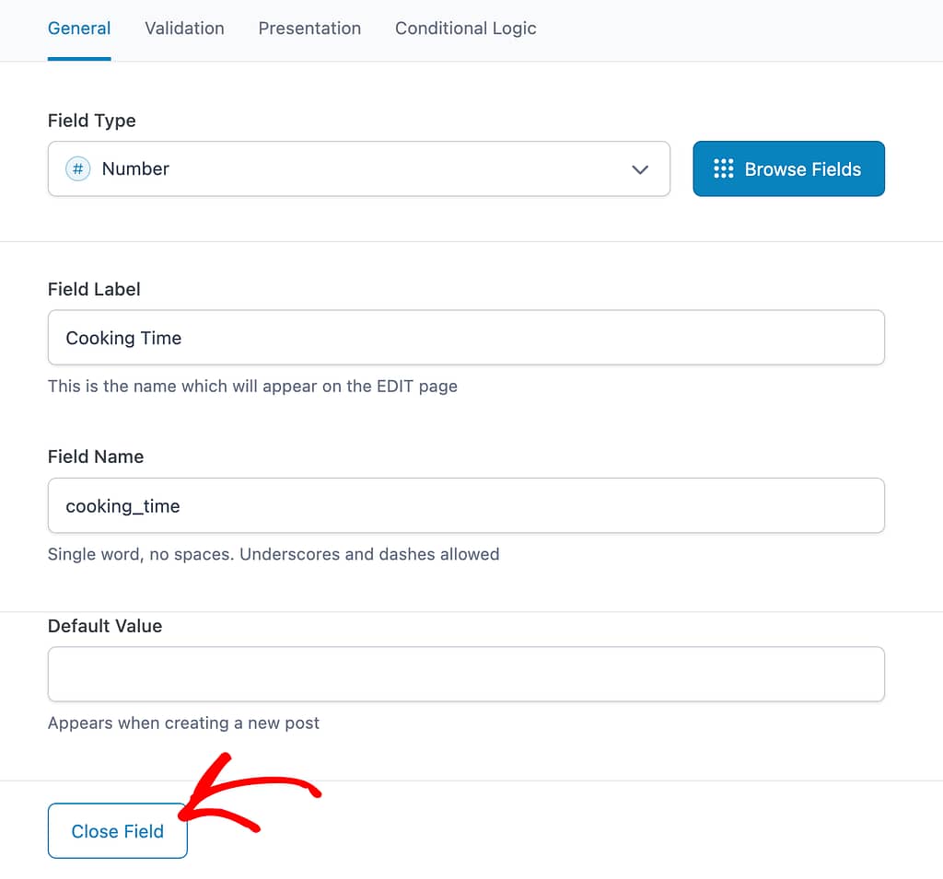Viewport: 943px width, 879px height.
Task: Click the Field Type heading label
Action: (x=91, y=121)
